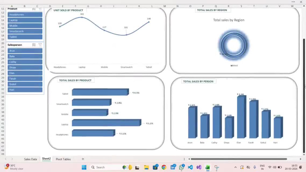Filter by Tablet in Product slicer
This screenshot has width=306, height=172.
(x=25, y=37)
